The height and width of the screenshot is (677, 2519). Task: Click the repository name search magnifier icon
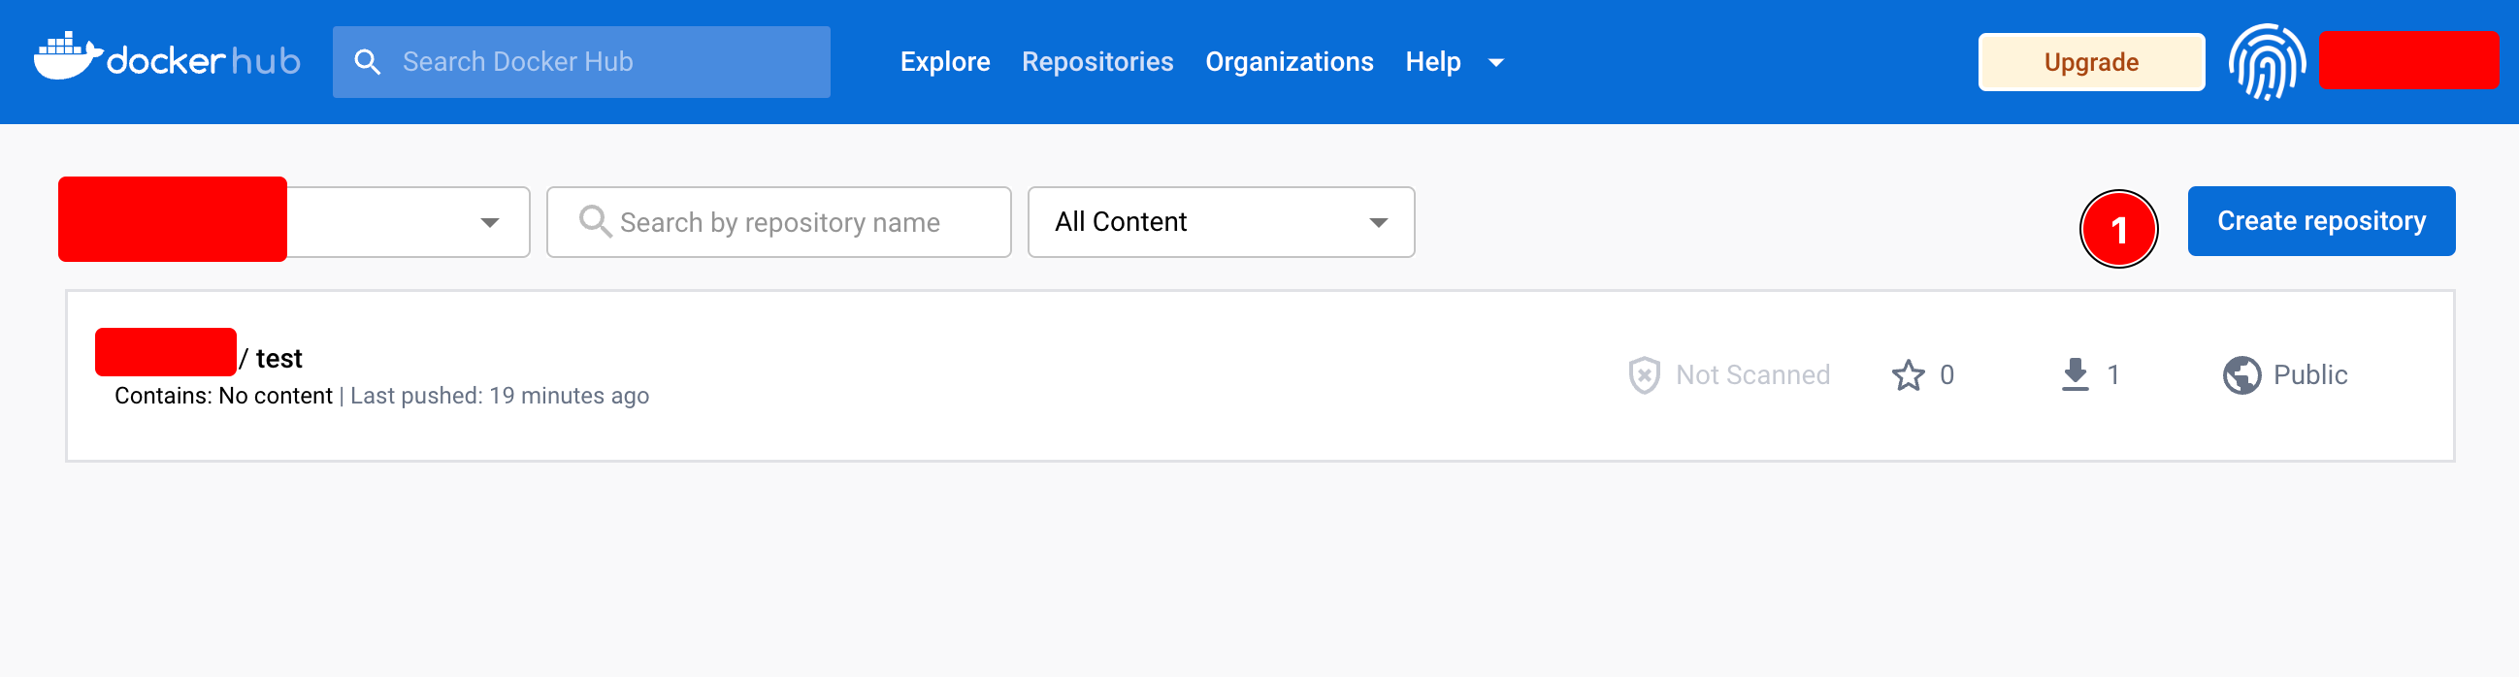595,222
